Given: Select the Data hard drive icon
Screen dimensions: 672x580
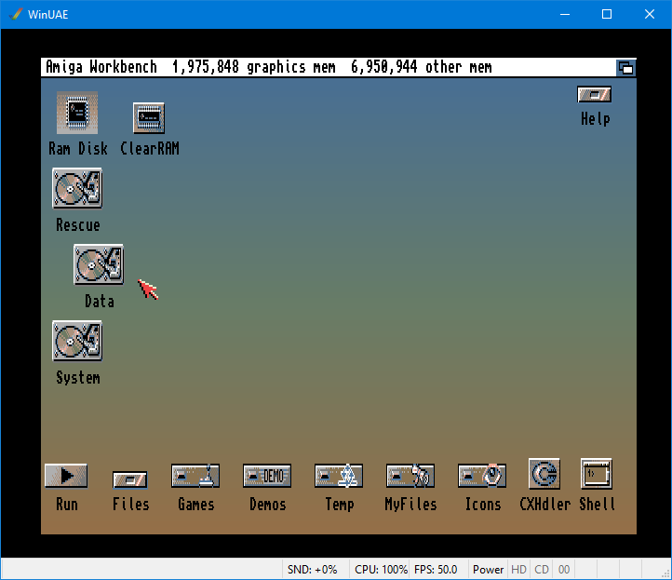Looking at the screenshot, I should click(99, 265).
